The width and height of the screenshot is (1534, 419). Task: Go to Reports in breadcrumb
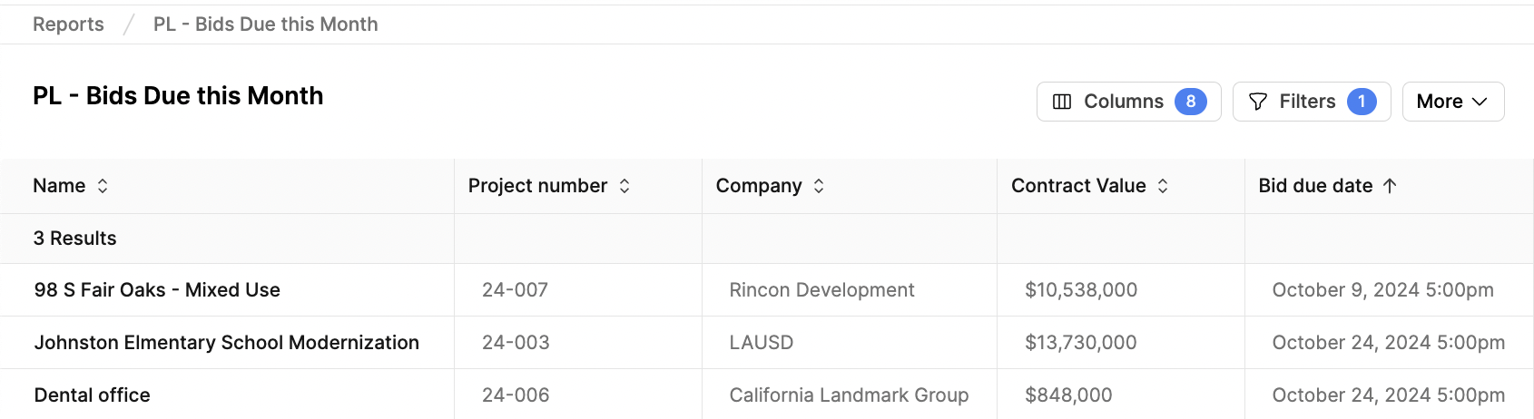tap(68, 24)
